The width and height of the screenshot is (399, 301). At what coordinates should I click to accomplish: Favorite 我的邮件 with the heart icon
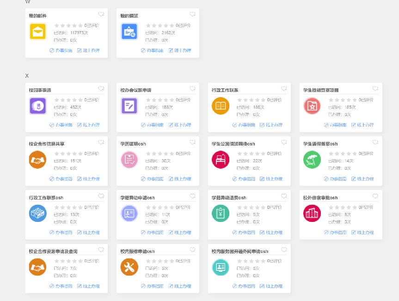click(101, 15)
